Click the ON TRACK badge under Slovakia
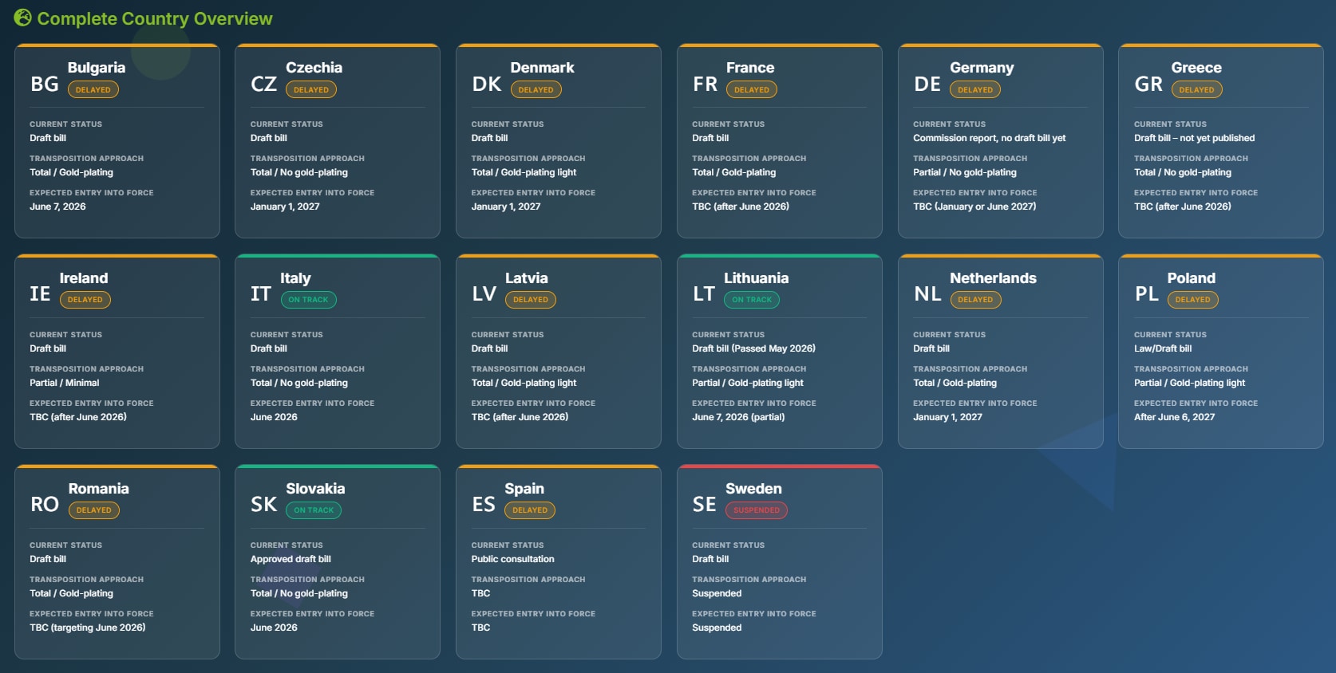Screen dimensions: 1336x673 (x=314, y=510)
